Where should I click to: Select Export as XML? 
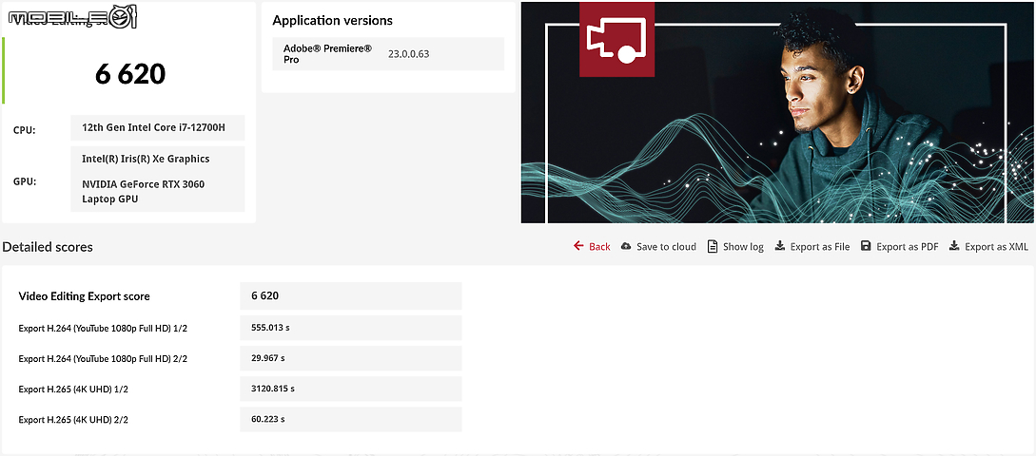(996, 247)
